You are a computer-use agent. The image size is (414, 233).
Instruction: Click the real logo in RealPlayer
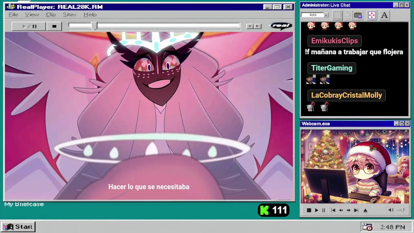pyautogui.click(x=280, y=26)
